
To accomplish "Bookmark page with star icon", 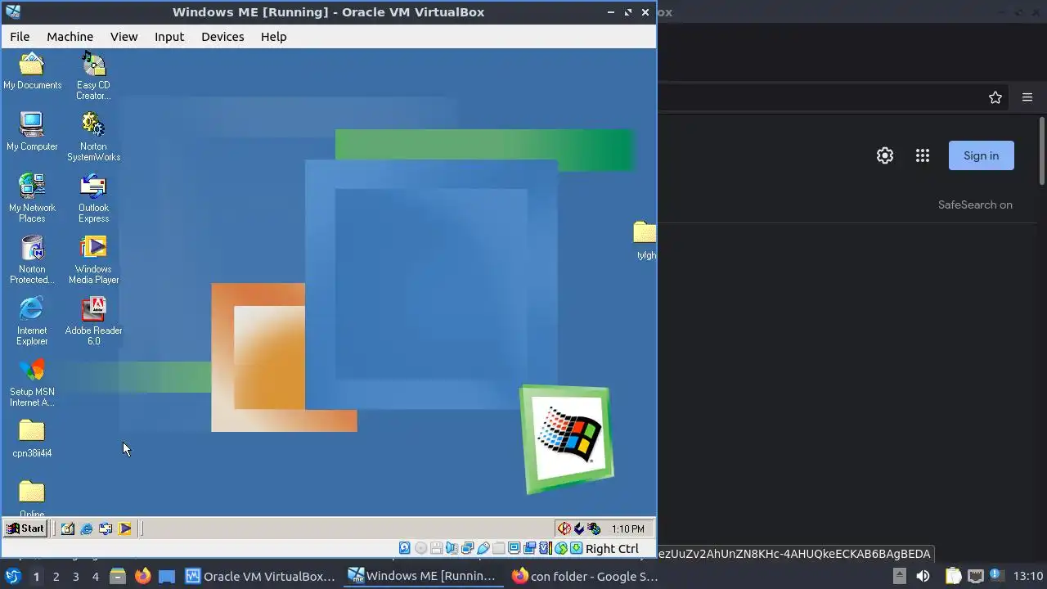I will point(995,97).
